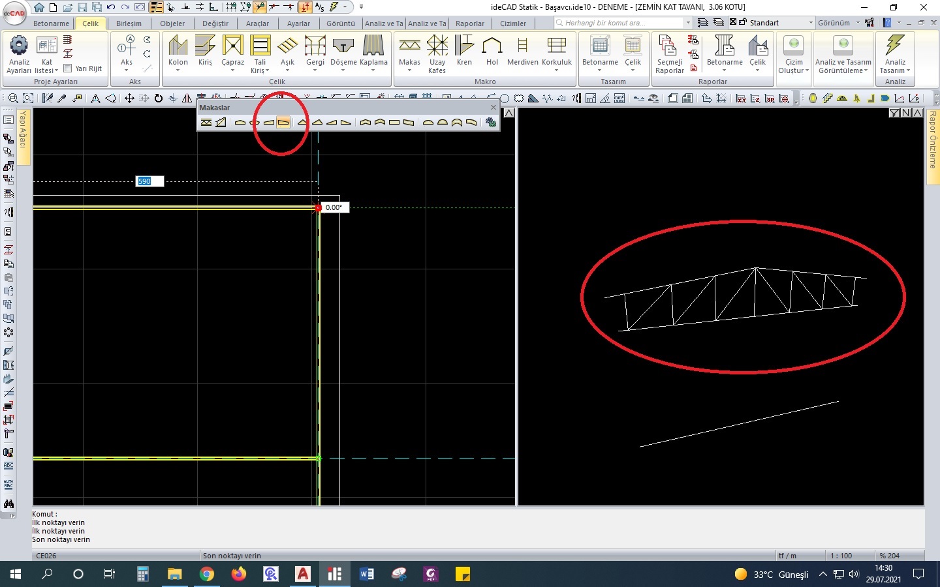This screenshot has height=587, width=940.
Task: Open the Raporlar ribbon tab
Action: pyautogui.click(x=470, y=23)
